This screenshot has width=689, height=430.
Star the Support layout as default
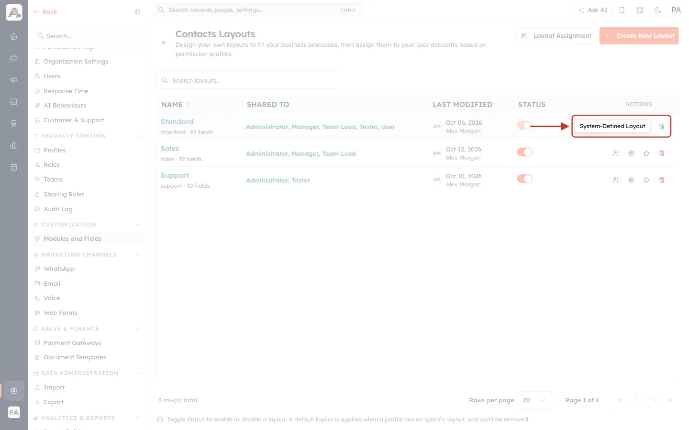pyautogui.click(x=646, y=180)
